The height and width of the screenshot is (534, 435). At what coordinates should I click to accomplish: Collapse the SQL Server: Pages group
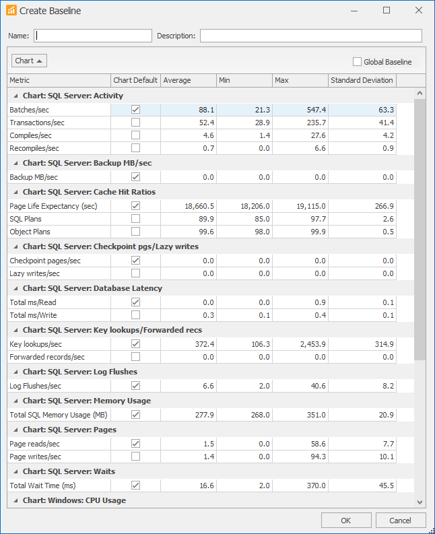click(15, 430)
